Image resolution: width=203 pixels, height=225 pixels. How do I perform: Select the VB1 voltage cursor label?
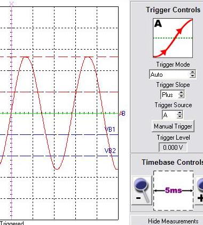[110, 129]
